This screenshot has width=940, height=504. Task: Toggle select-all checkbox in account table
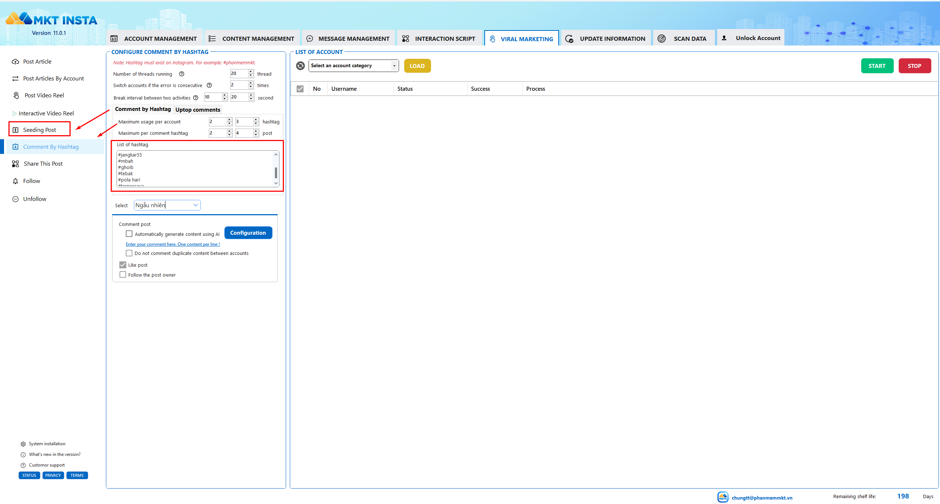tap(300, 89)
